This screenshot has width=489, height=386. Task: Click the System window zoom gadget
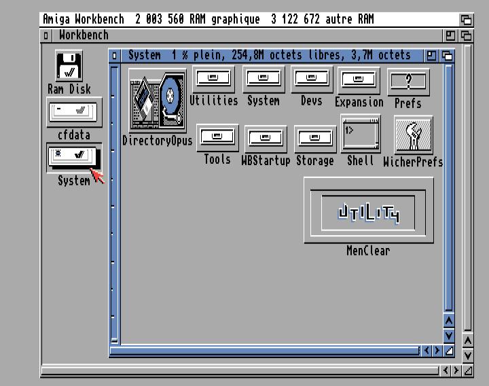(431, 56)
